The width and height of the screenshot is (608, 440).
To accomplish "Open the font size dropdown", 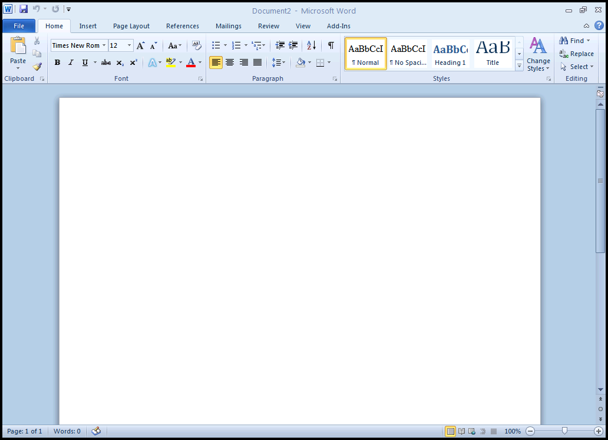I will [x=128, y=45].
